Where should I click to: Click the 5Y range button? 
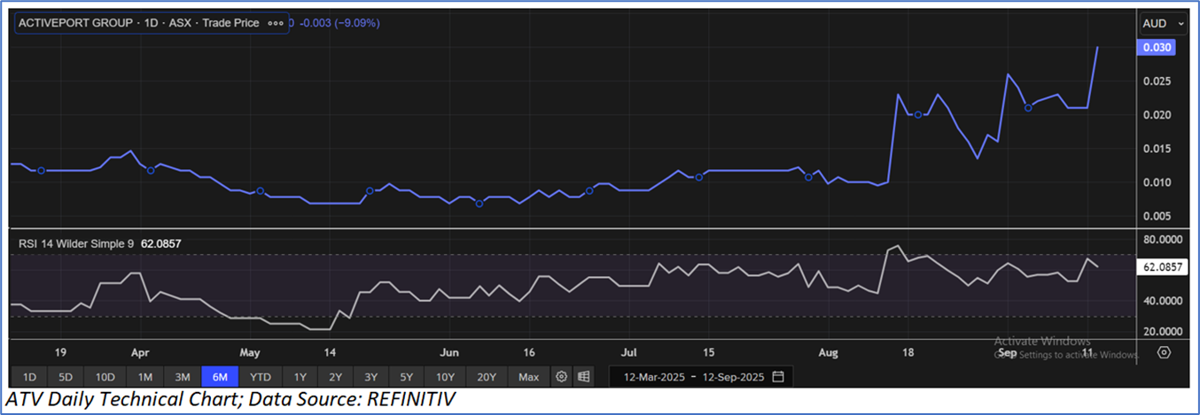click(406, 377)
